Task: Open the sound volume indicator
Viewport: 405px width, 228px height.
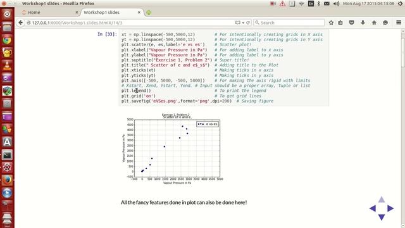Action: click(x=336, y=4)
